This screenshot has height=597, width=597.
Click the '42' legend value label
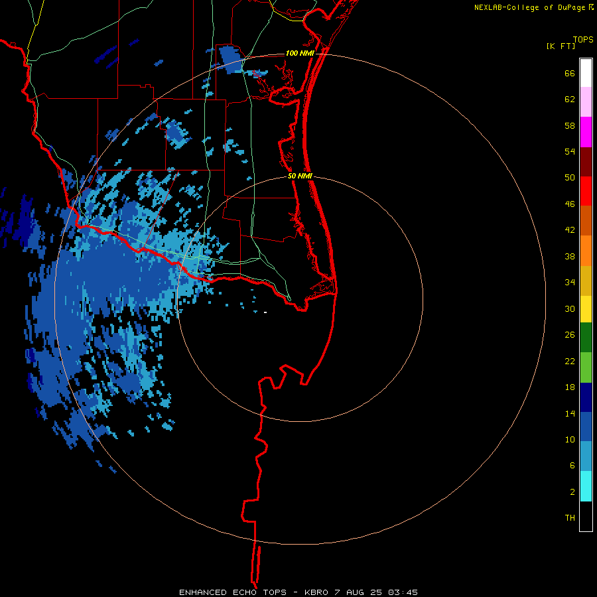(570, 230)
